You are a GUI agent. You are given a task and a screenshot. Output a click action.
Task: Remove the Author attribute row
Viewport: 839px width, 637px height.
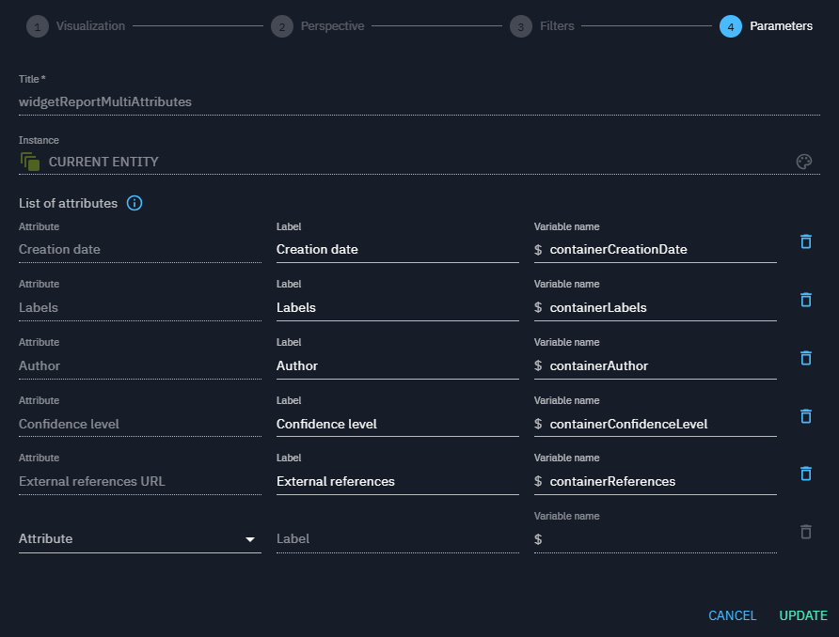tap(805, 358)
